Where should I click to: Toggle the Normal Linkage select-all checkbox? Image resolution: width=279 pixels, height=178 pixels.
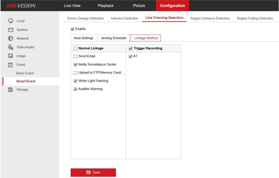click(x=76, y=48)
